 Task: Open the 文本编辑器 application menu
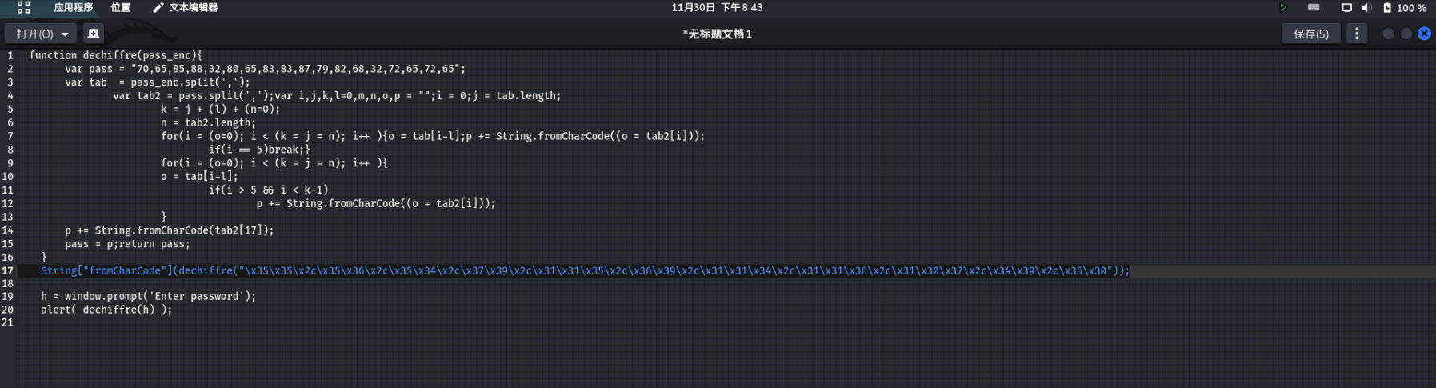pyautogui.click(x=193, y=7)
